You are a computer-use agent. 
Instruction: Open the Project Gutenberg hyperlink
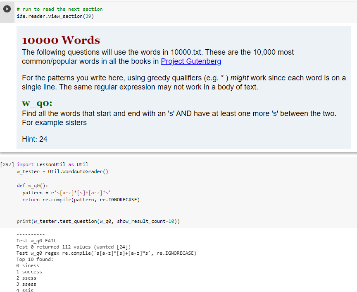191,61
